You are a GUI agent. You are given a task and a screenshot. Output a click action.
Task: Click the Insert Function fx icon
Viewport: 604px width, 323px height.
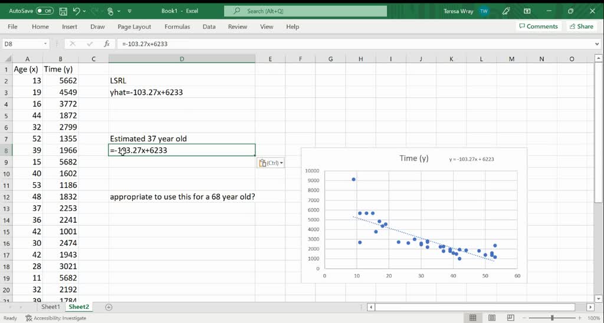pos(107,44)
